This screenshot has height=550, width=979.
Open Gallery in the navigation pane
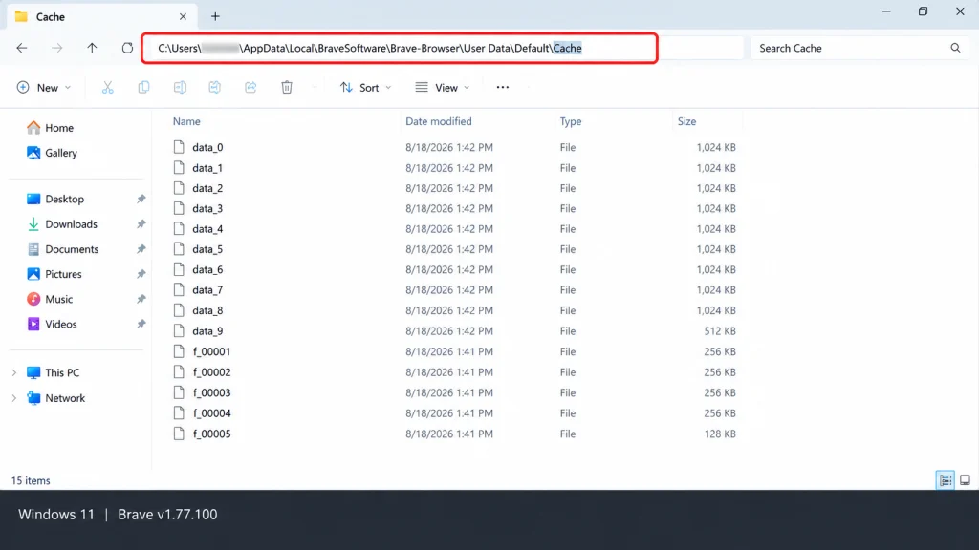click(x=53, y=153)
